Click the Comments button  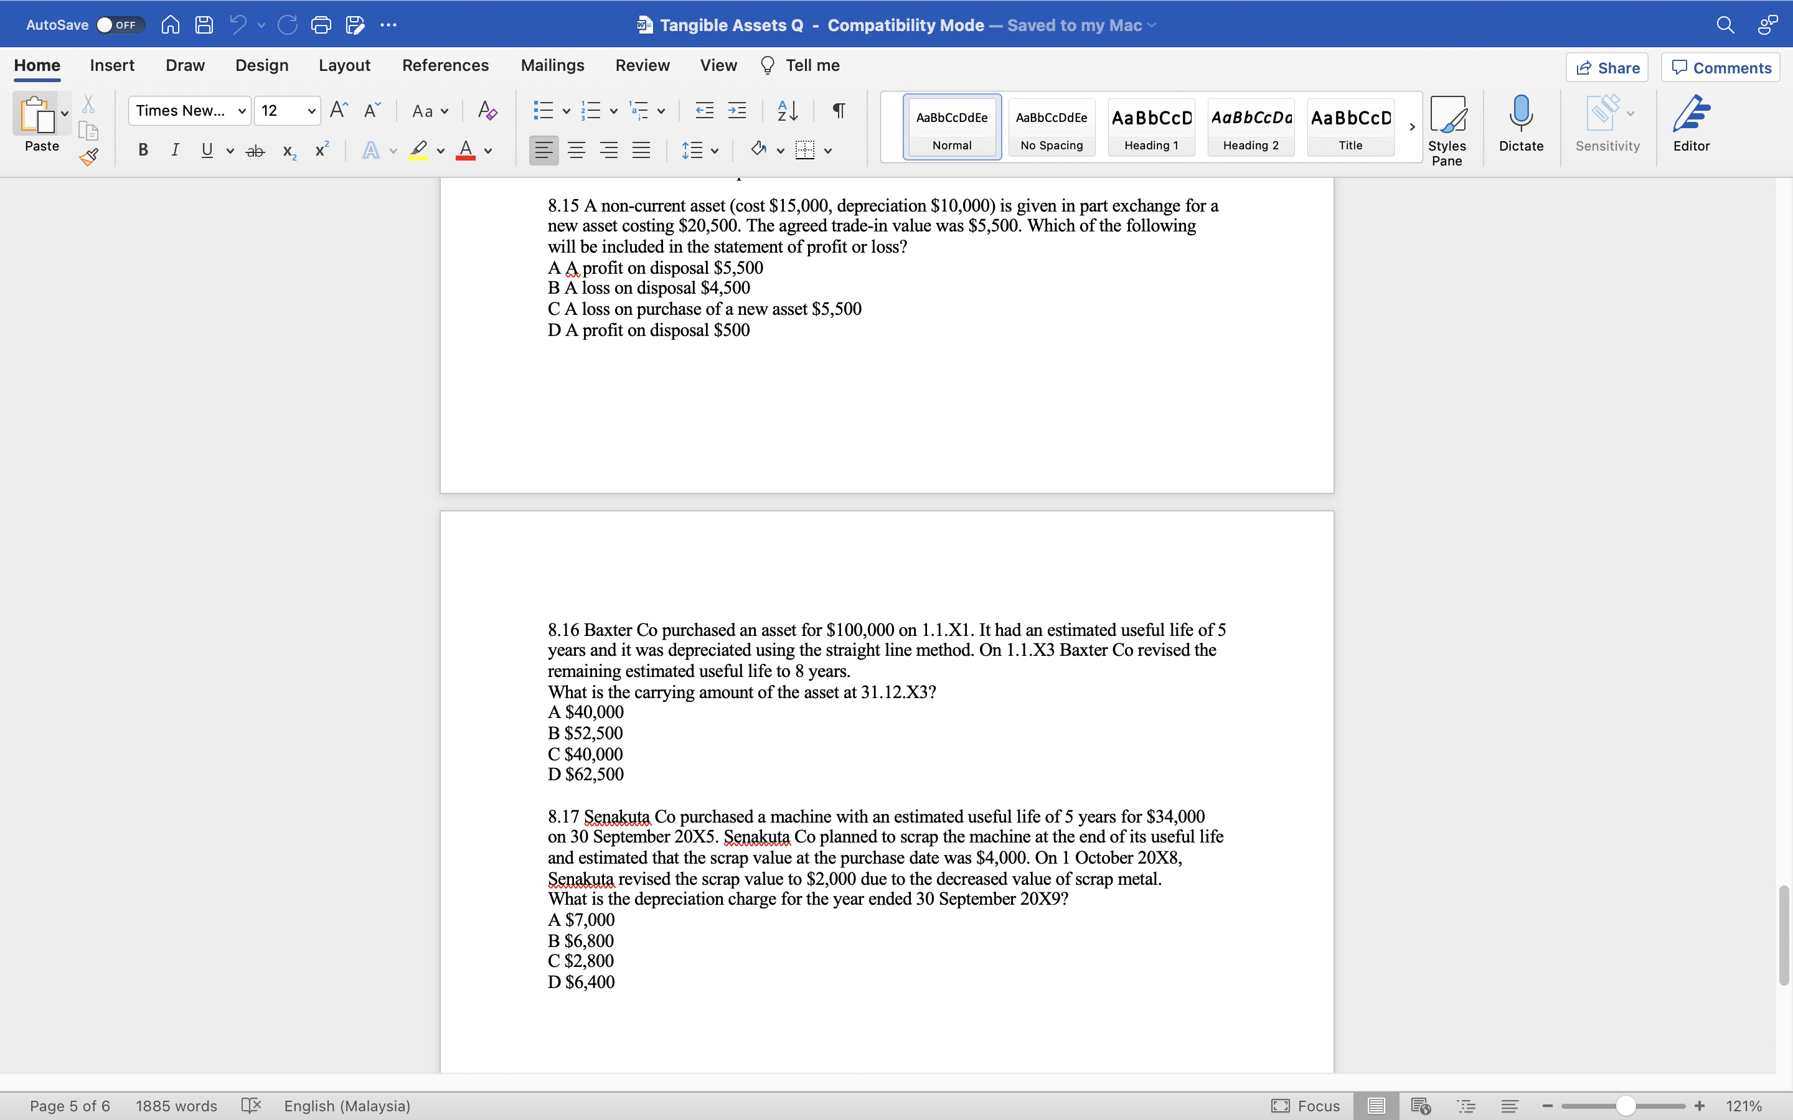coord(1720,68)
